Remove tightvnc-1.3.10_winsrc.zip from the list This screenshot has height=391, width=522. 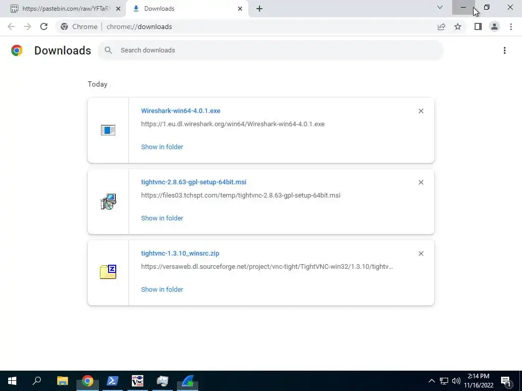[x=421, y=254]
